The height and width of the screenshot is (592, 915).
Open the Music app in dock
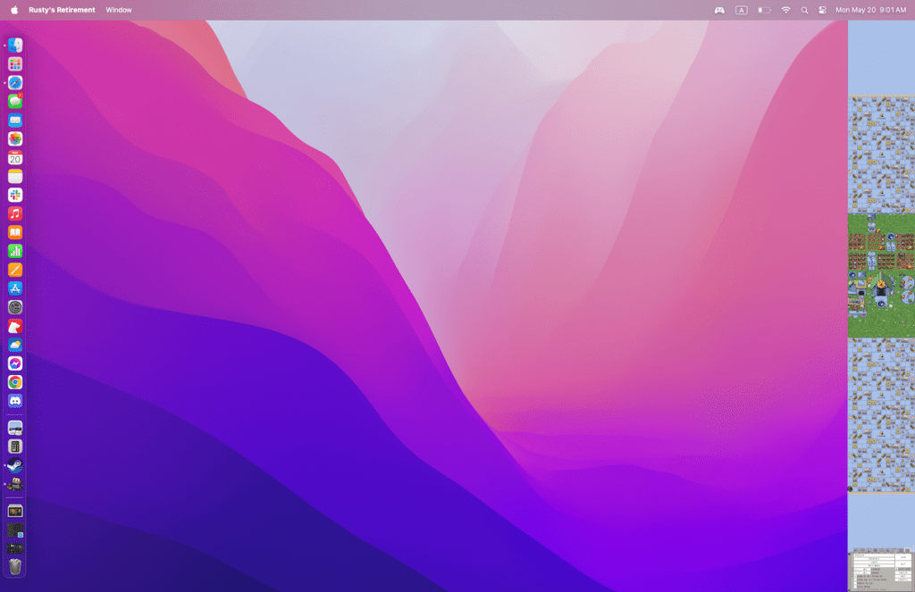15,213
